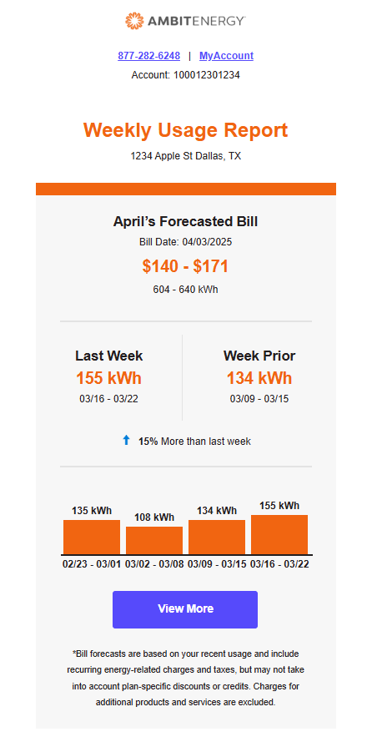Click the $140 - $171 forecast amount

coord(185,266)
